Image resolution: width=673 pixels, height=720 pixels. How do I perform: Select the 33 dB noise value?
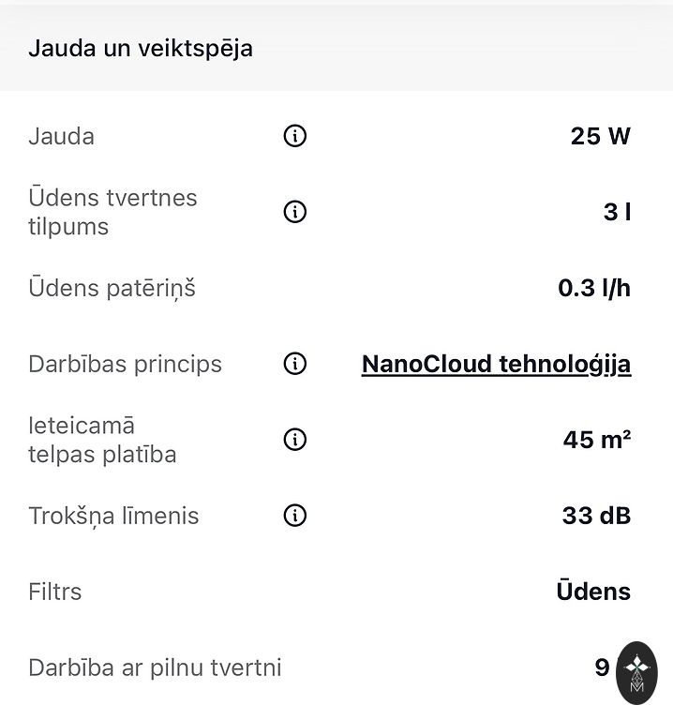(596, 516)
